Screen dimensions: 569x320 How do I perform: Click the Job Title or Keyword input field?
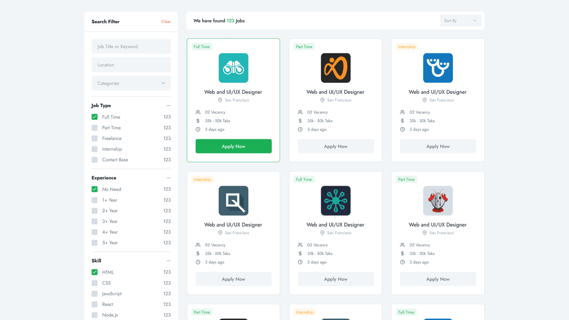coord(131,46)
